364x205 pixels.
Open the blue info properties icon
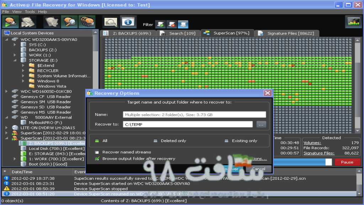click(128, 22)
